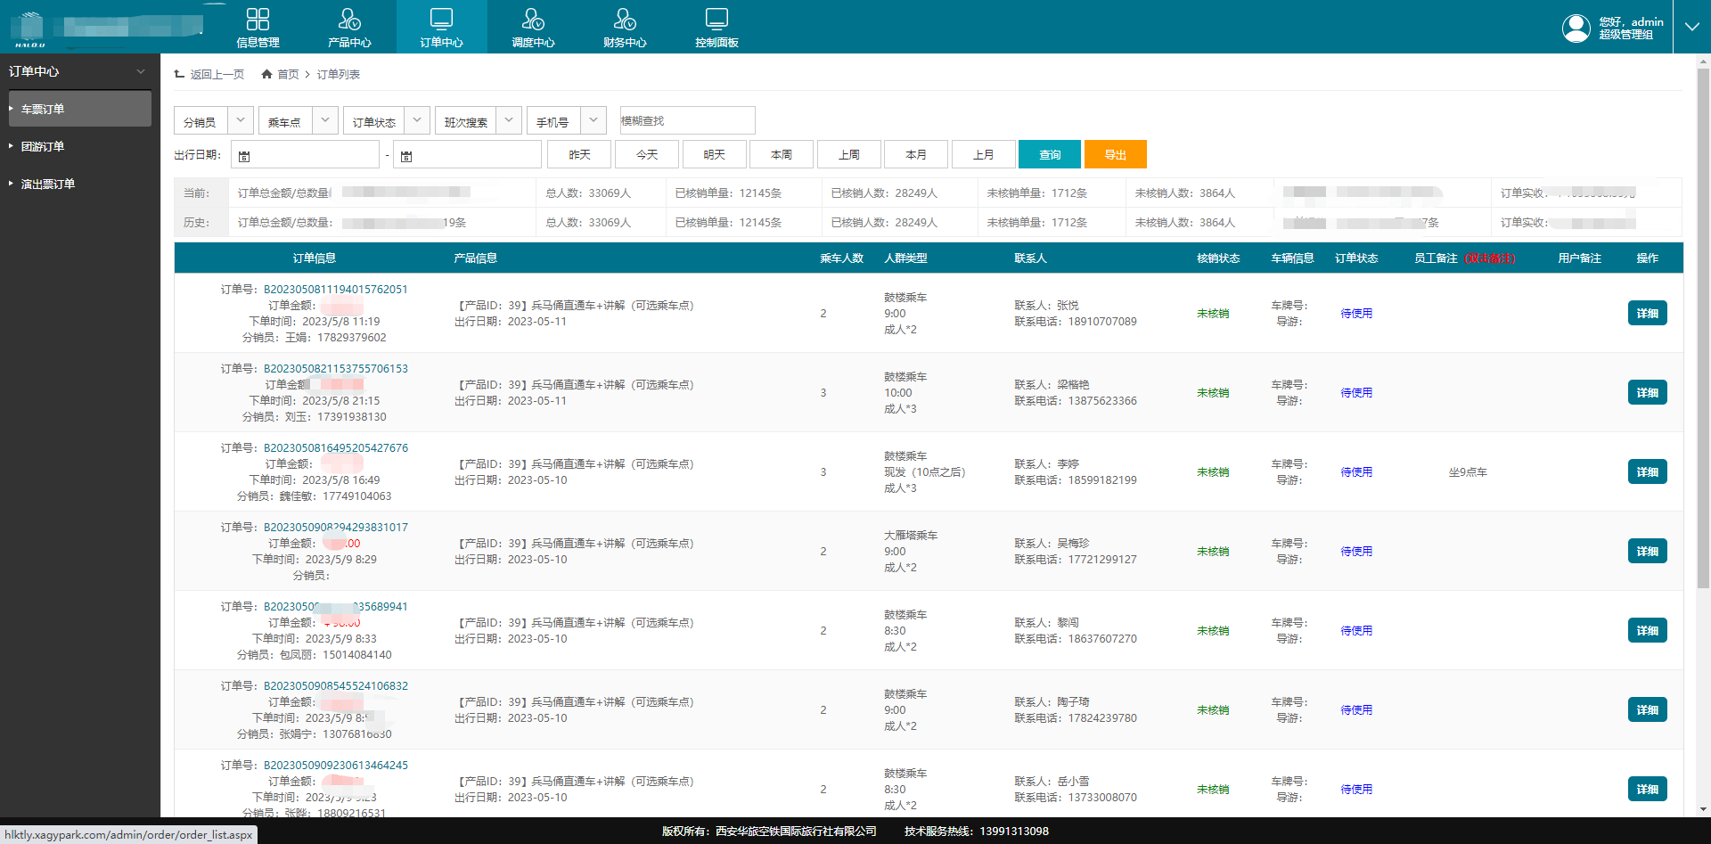Open 财务中心 in top navigation

625,27
